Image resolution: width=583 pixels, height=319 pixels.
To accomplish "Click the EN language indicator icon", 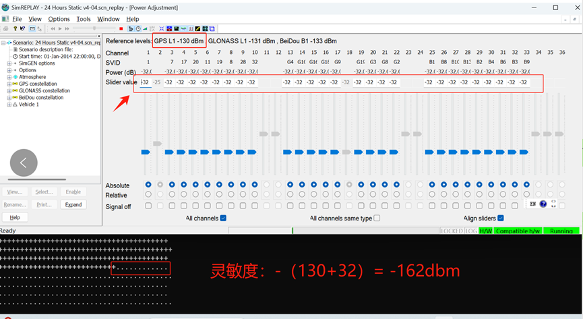I will click(x=532, y=204).
